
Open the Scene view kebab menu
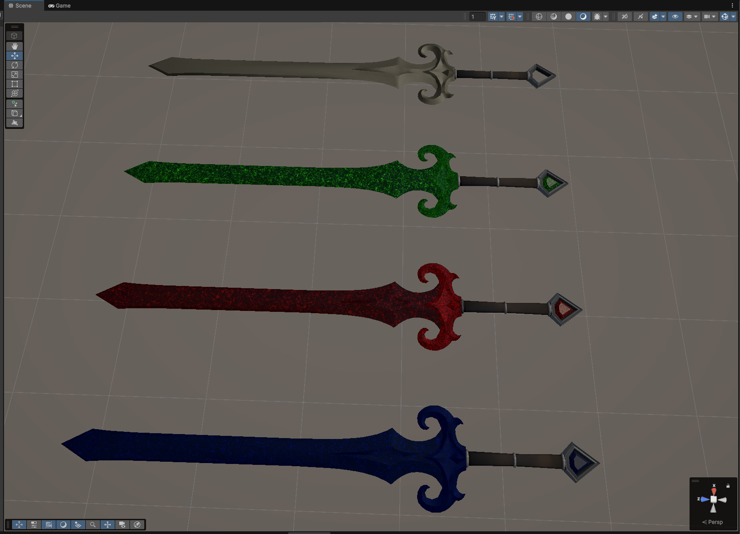point(732,5)
